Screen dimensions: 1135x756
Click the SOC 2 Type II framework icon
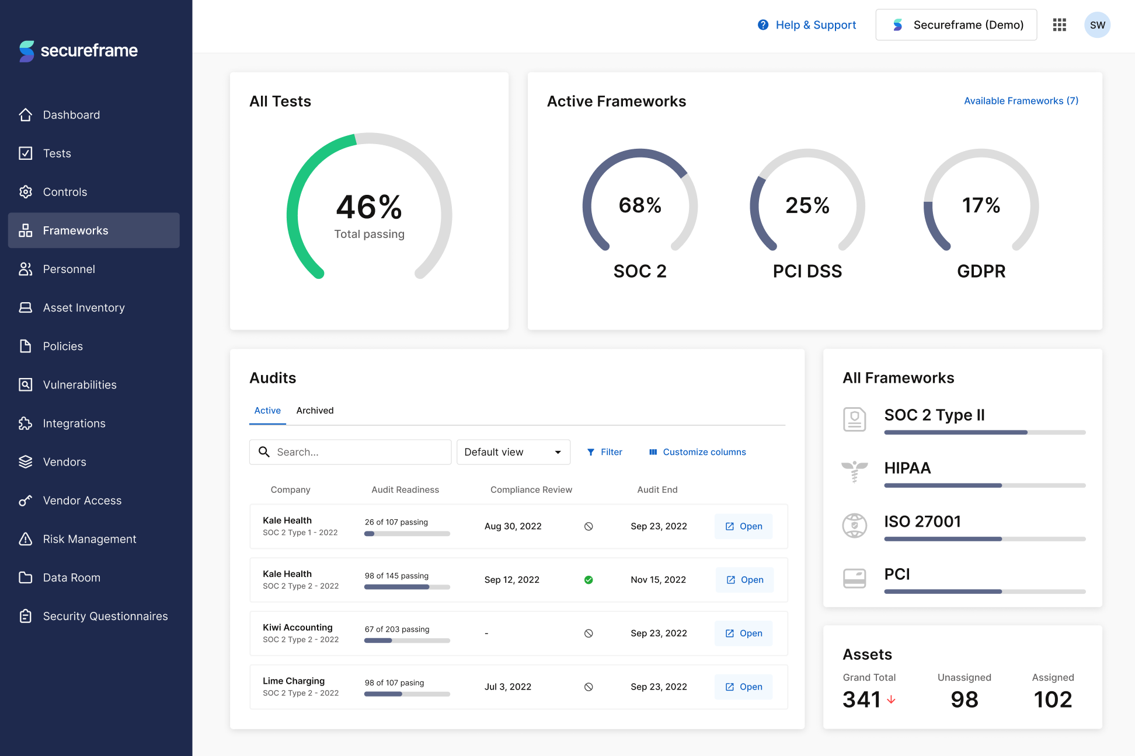(x=855, y=419)
